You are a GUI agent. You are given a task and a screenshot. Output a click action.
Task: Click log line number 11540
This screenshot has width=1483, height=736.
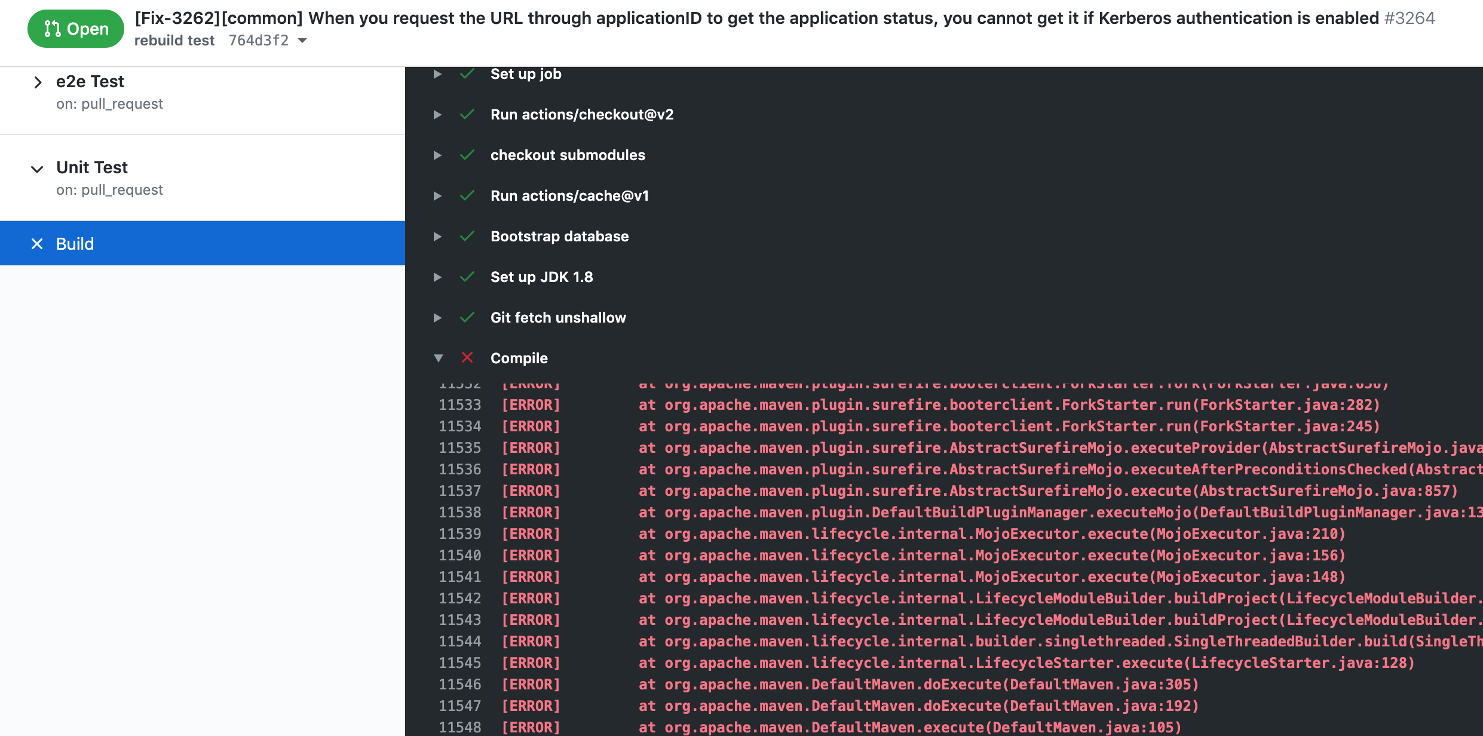pyautogui.click(x=459, y=556)
